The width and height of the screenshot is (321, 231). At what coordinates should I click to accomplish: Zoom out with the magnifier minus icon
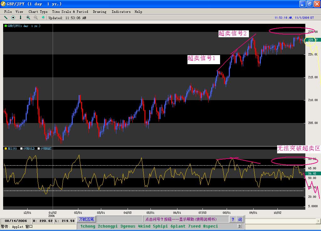point(36,18)
